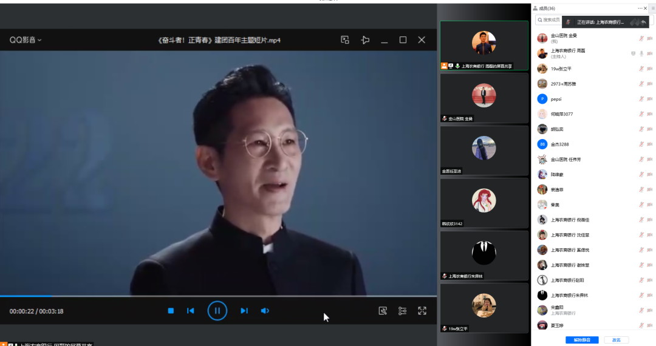Select member 上海农商银行赵阳
The width and height of the screenshot is (656, 346).
coord(594,280)
